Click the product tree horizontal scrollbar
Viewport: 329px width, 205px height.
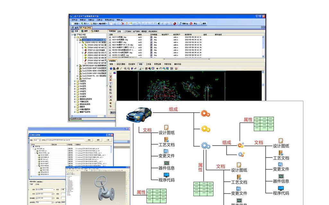89,116
